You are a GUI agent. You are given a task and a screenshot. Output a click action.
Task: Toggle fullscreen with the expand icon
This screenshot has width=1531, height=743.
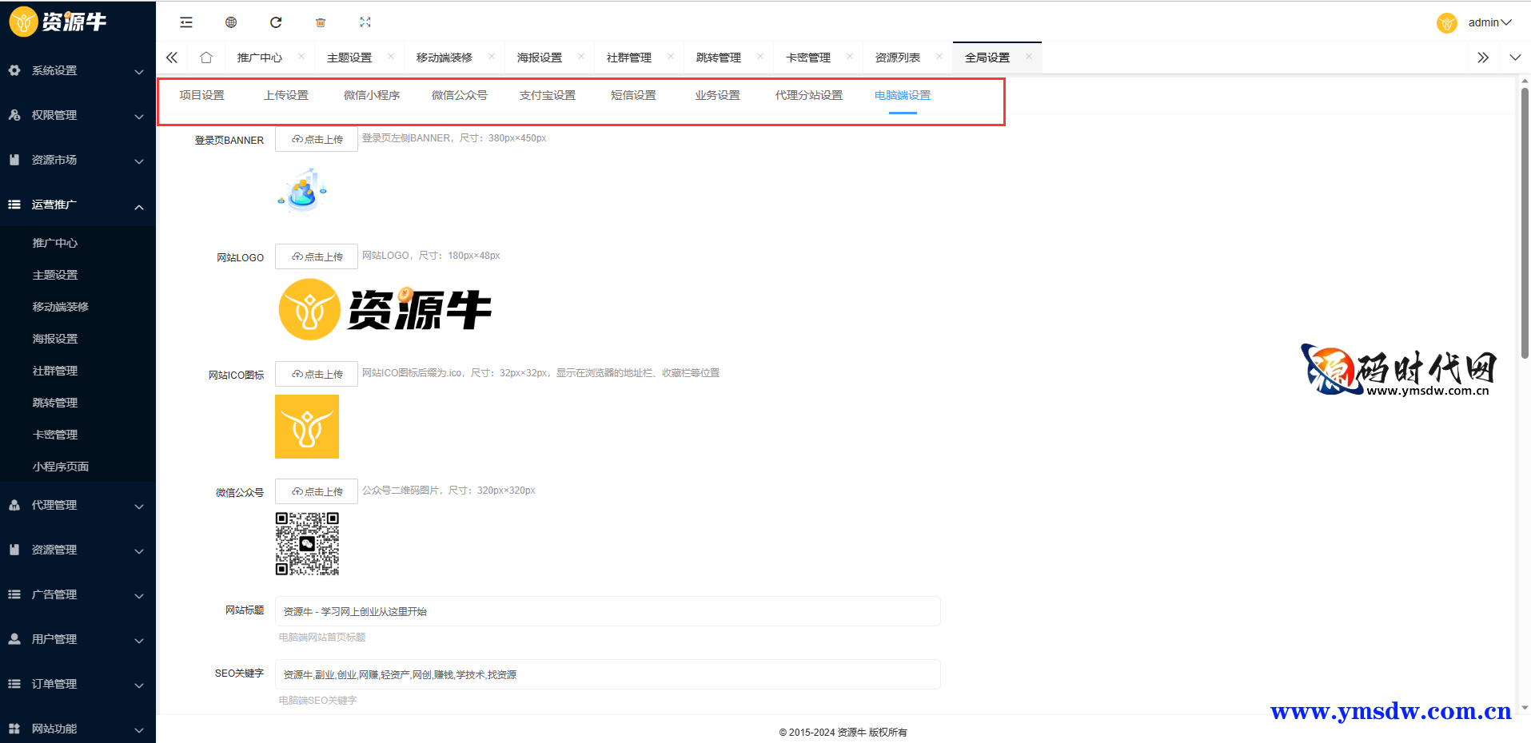click(x=365, y=22)
